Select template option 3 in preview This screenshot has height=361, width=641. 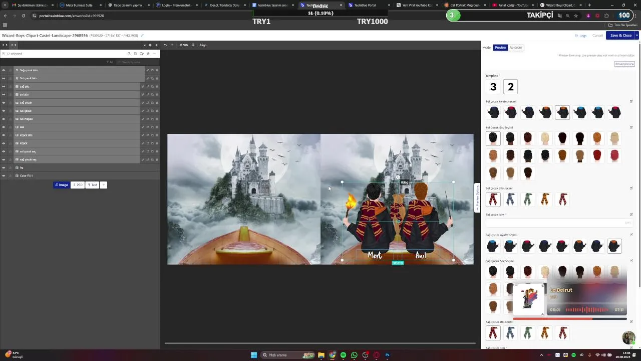(x=493, y=87)
